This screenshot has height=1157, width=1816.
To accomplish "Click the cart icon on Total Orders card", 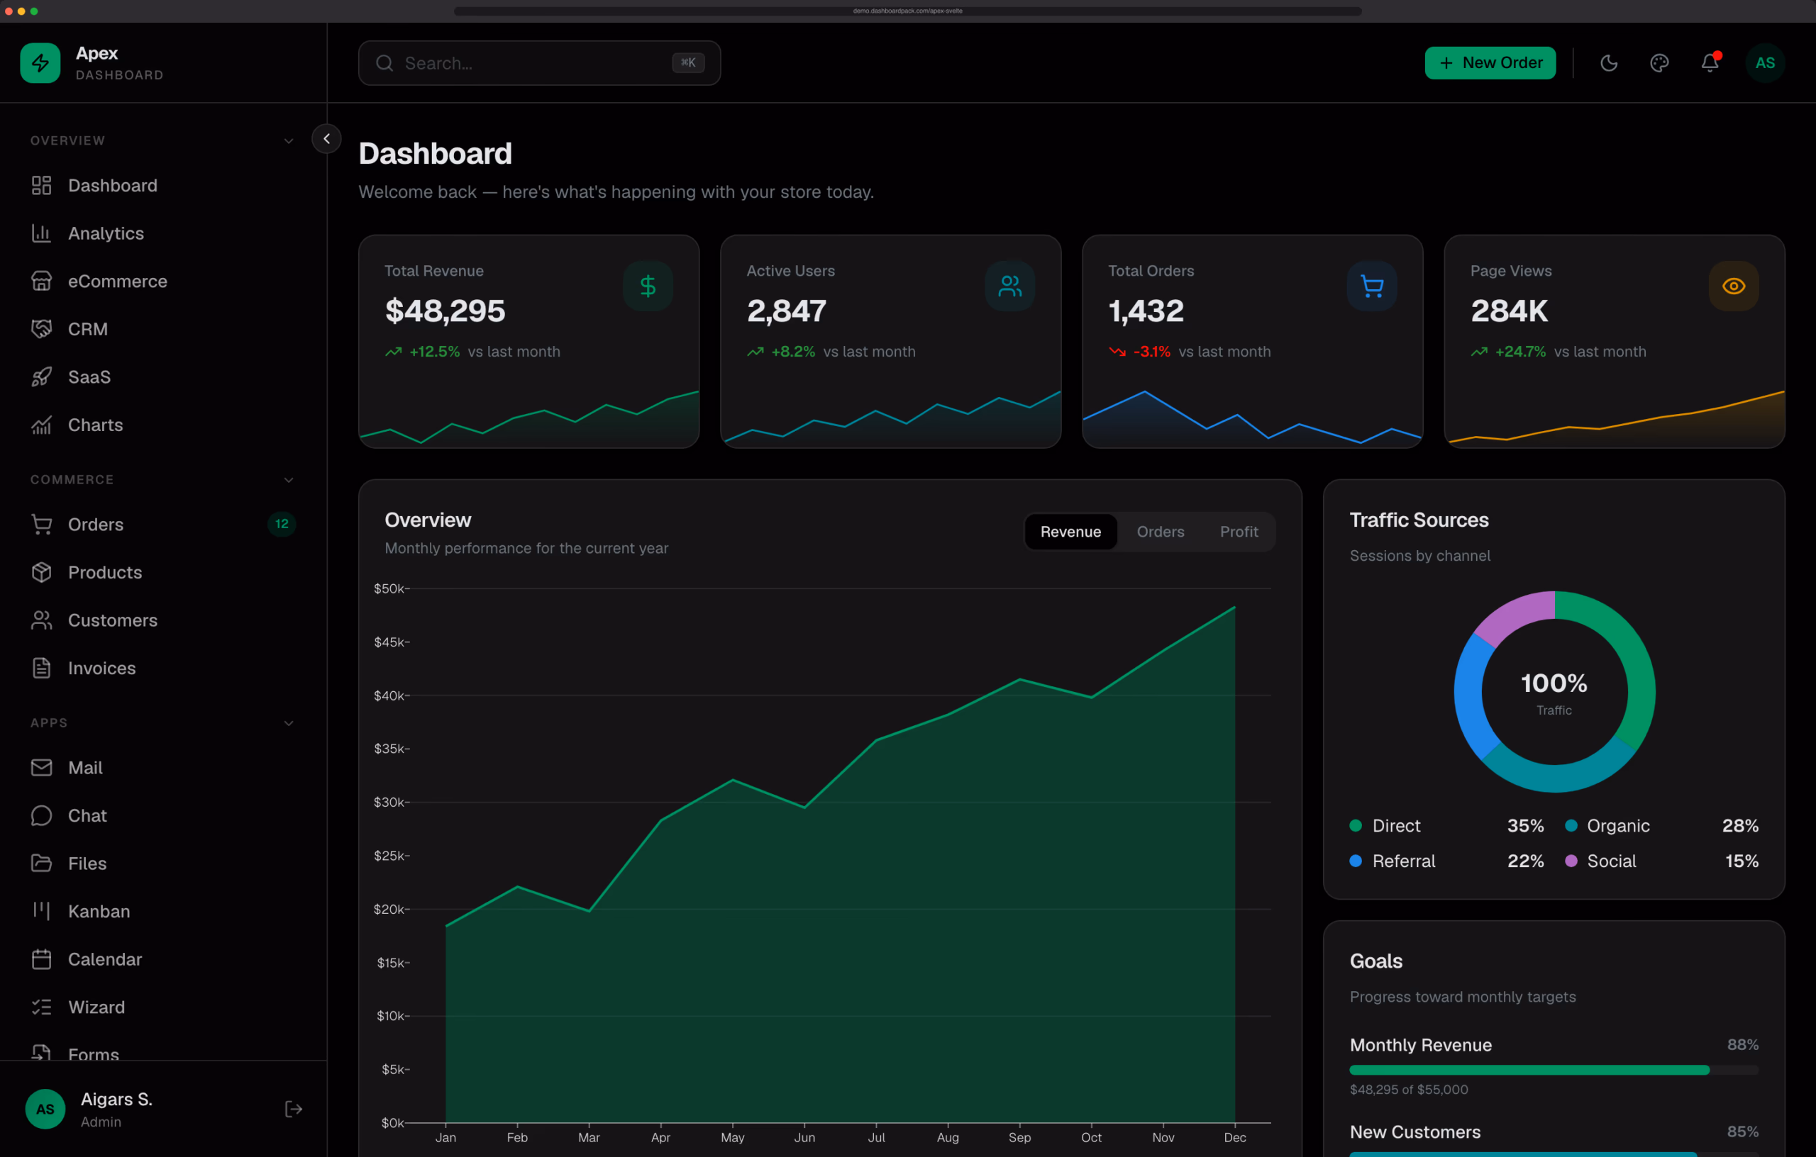I will tap(1372, 286).
